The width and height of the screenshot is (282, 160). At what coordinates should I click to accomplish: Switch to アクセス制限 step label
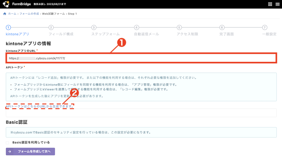point(187,34)
